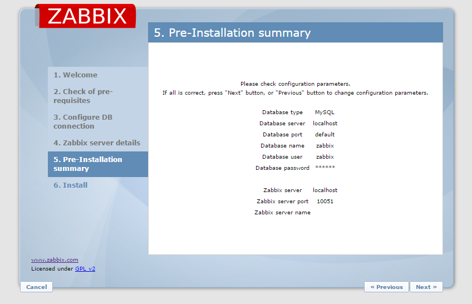Open the www.zabbix.com link
Screen dimensions: 472x304
(x=55, y=260)
